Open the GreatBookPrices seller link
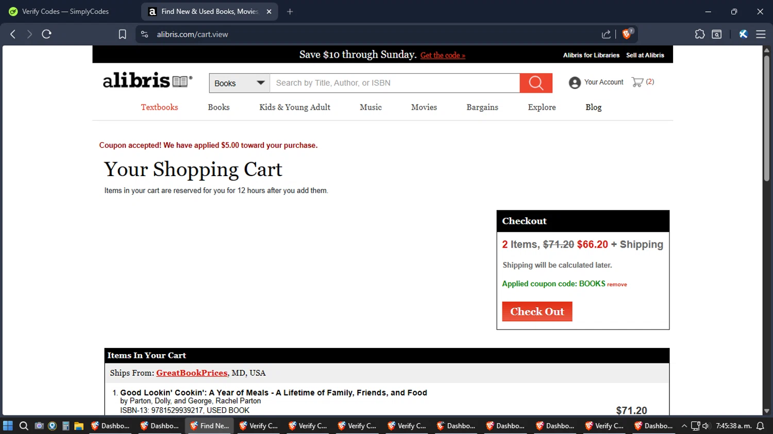Viewport: 773px width, 434px height. pos(192,373)
